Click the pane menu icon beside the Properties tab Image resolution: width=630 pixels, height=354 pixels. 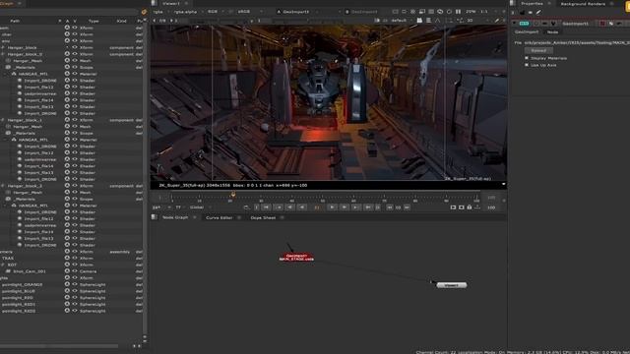click(x=513, y=3)
